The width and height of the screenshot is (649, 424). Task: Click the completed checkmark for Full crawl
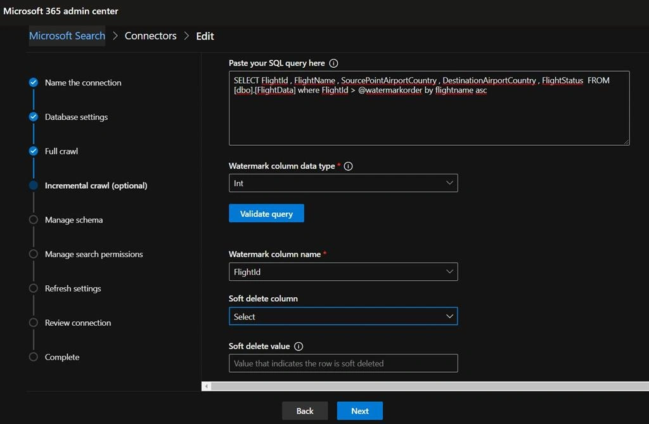click(x=34, y=151)
